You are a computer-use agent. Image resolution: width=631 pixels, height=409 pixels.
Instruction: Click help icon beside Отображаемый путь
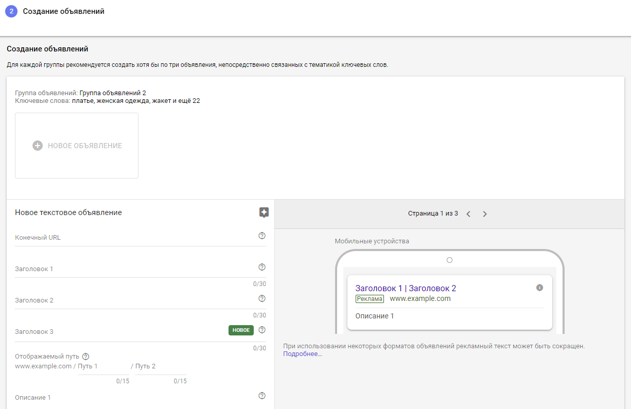(x=85, y=357)
